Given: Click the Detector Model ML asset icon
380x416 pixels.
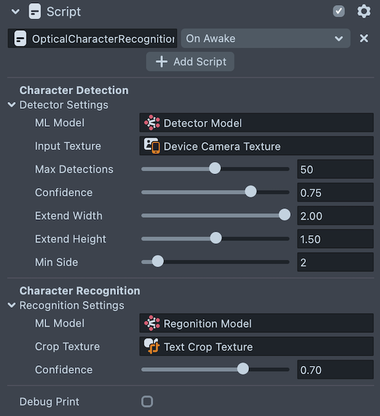Looking at the screenshot, I should [152, 123].
